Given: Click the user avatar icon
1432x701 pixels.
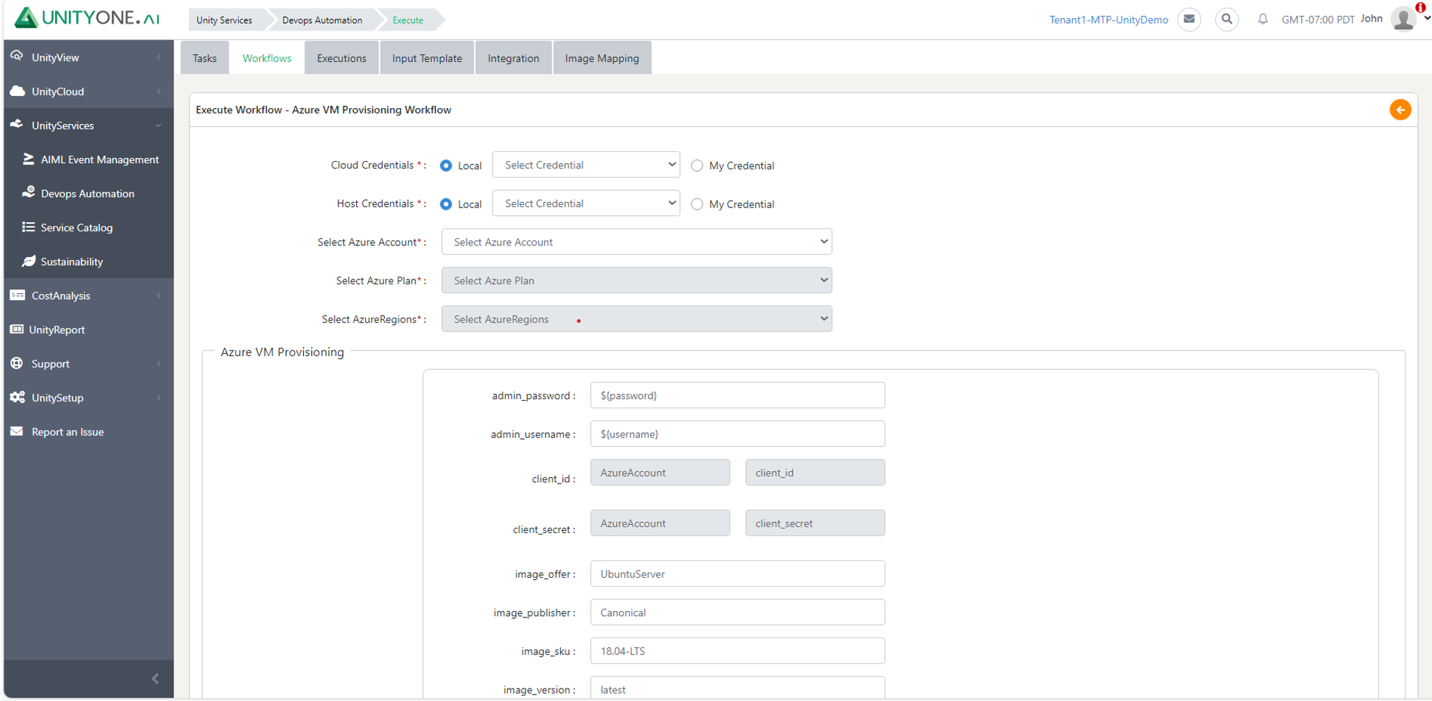Looking at the screenshot, I should coord(1403,19).
